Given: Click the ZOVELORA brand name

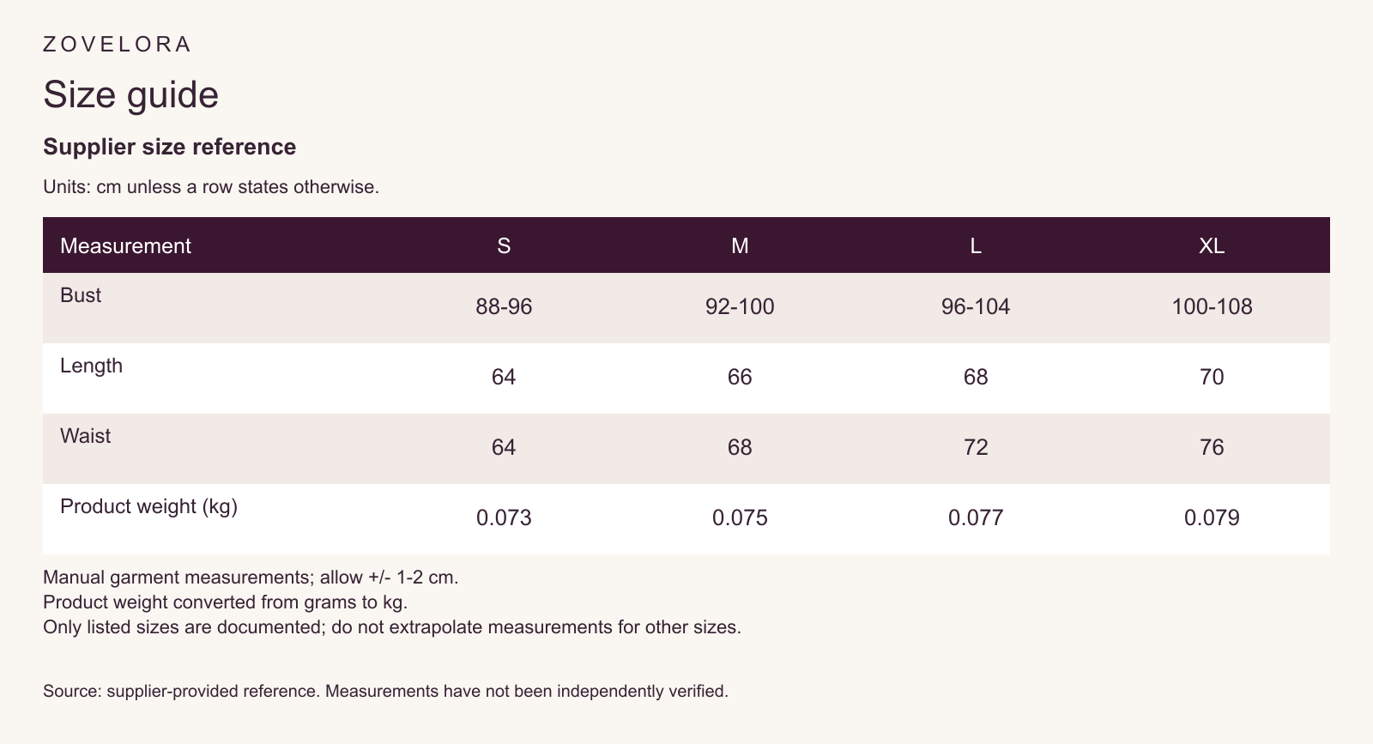Looking at the screenshot, I should click(x=117, y=45).
